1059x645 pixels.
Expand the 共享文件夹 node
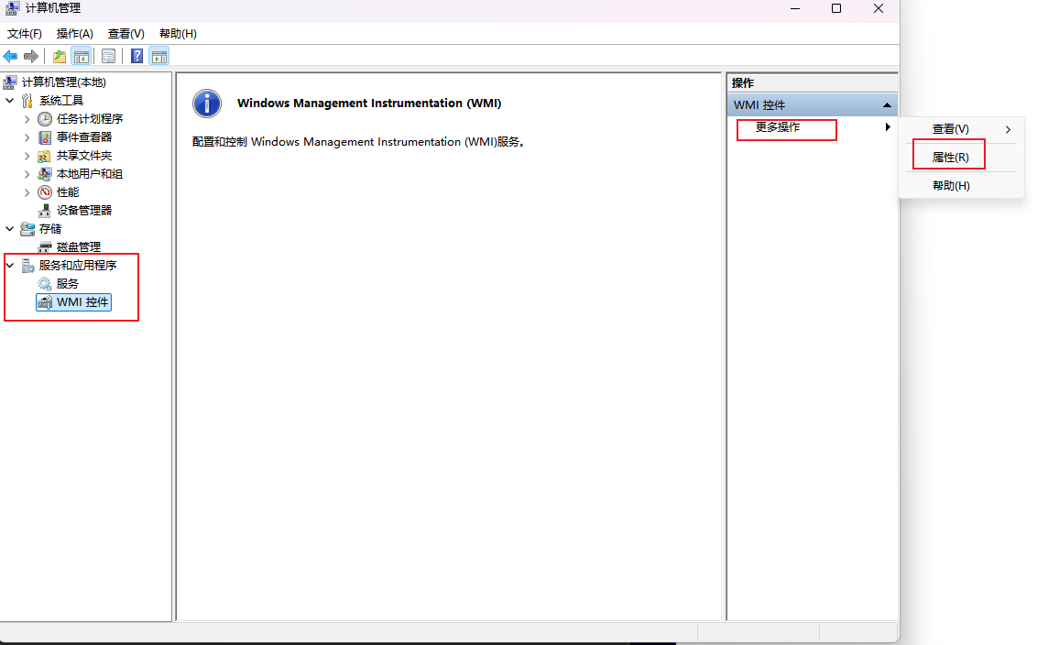point(27,156)
